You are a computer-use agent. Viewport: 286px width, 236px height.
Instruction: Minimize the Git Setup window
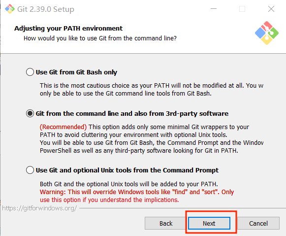(214, 9)
